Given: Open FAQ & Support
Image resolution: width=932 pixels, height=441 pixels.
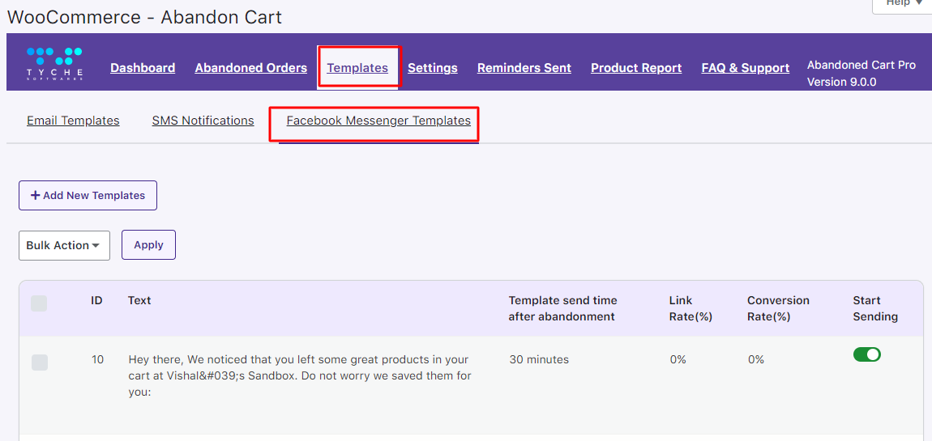Looking at the screenshot, I should click(x=746, y=68).
